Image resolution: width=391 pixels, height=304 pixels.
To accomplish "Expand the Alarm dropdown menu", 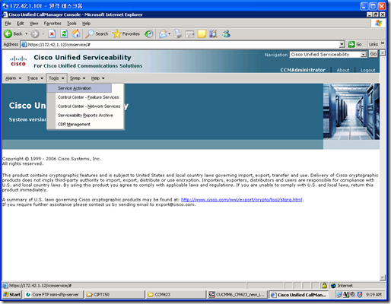I will [14, 78].
